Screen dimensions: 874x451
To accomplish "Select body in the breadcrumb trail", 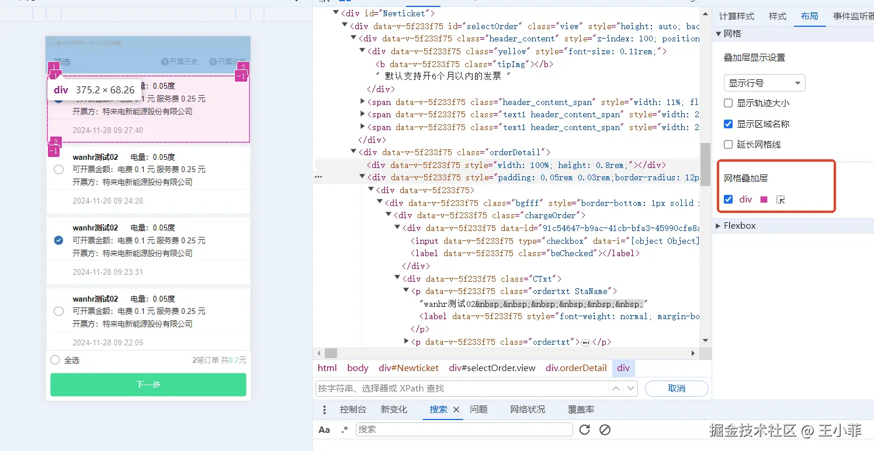I will 358,368.
